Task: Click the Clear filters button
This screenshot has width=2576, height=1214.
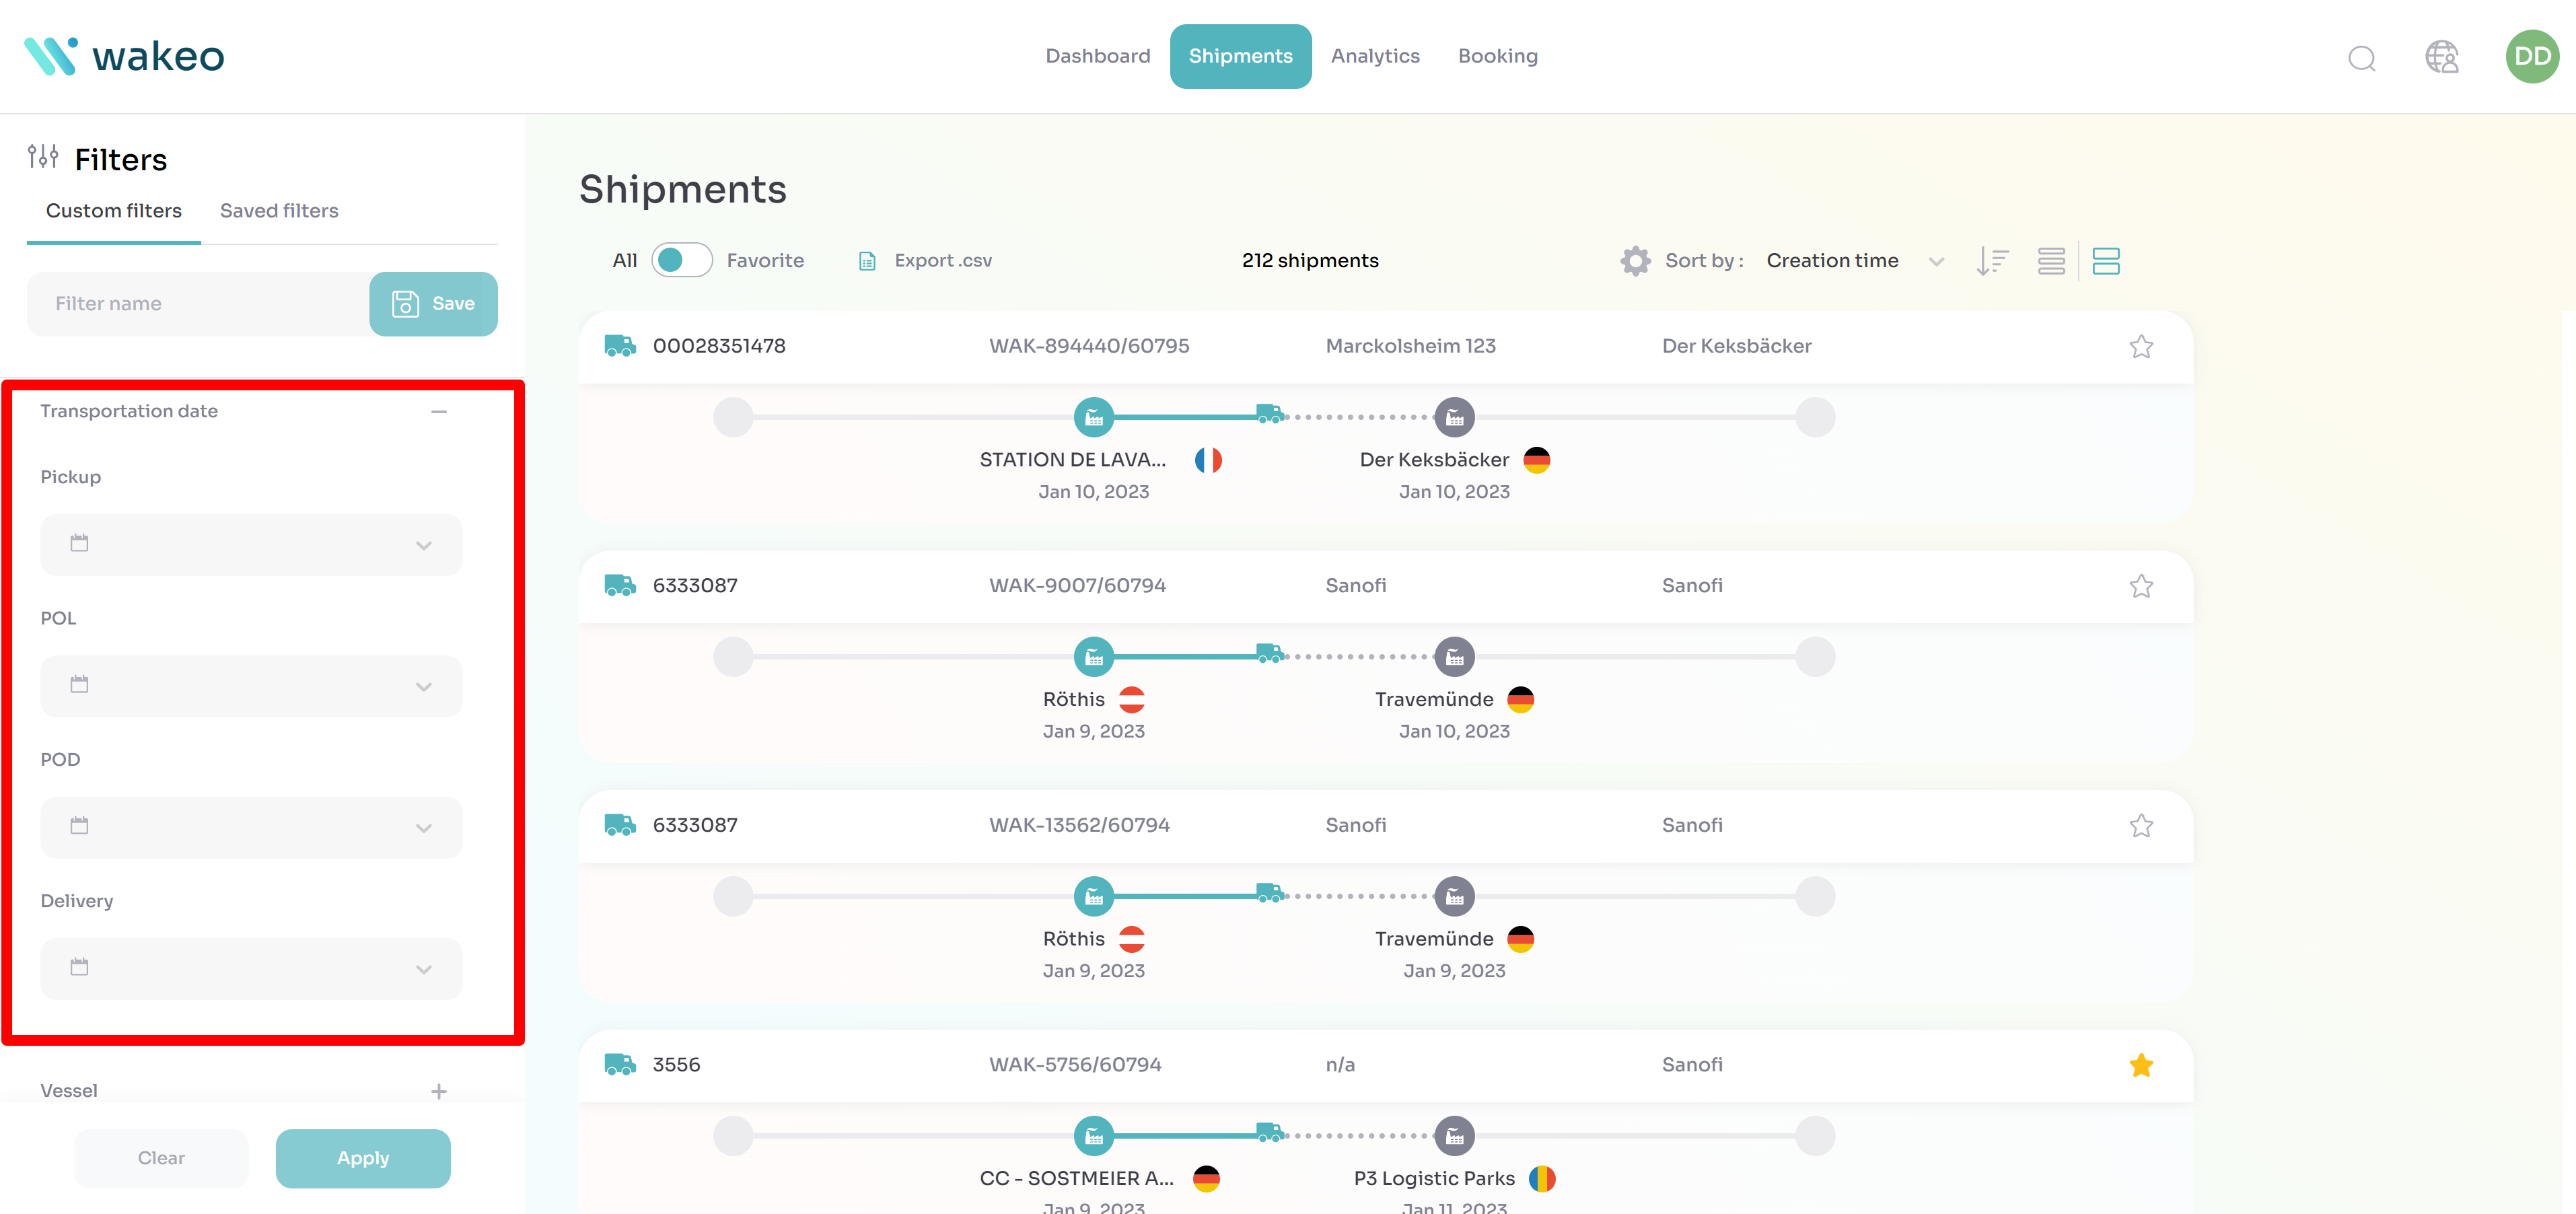Action: coord(161,1158)
